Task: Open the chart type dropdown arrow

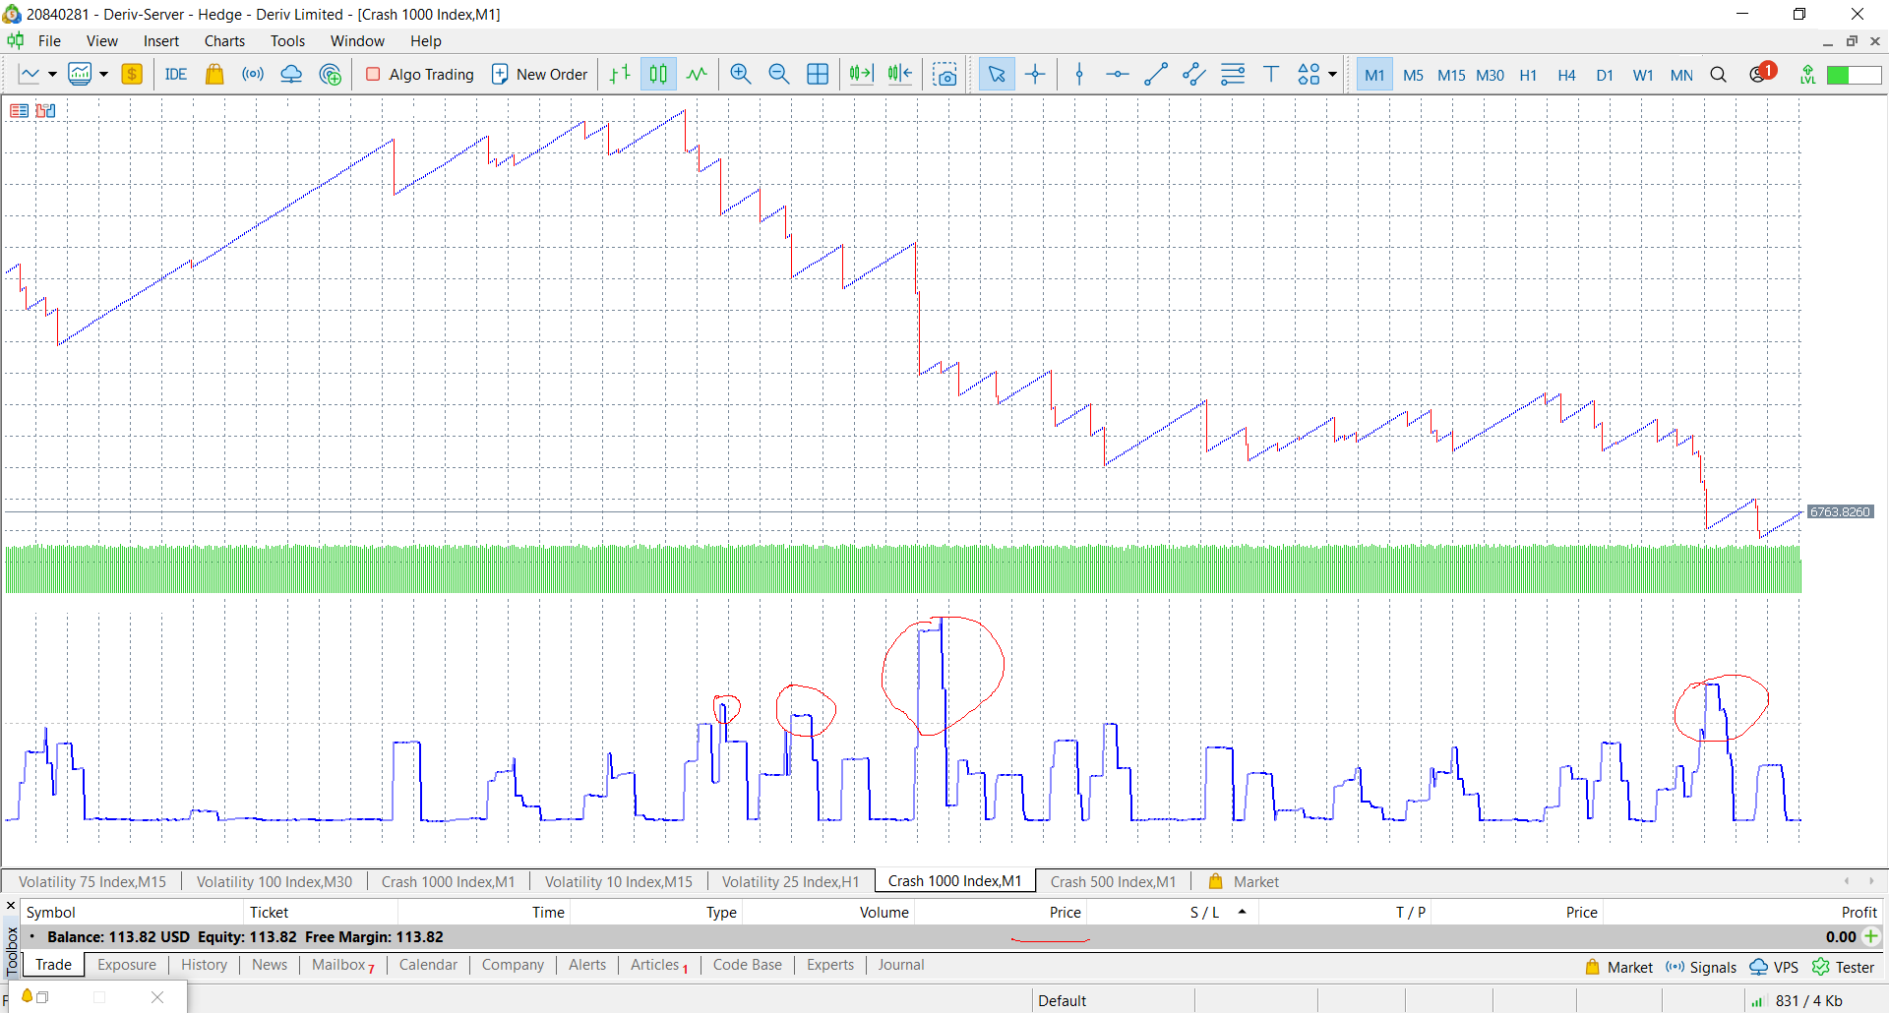Action: point(52,75)
